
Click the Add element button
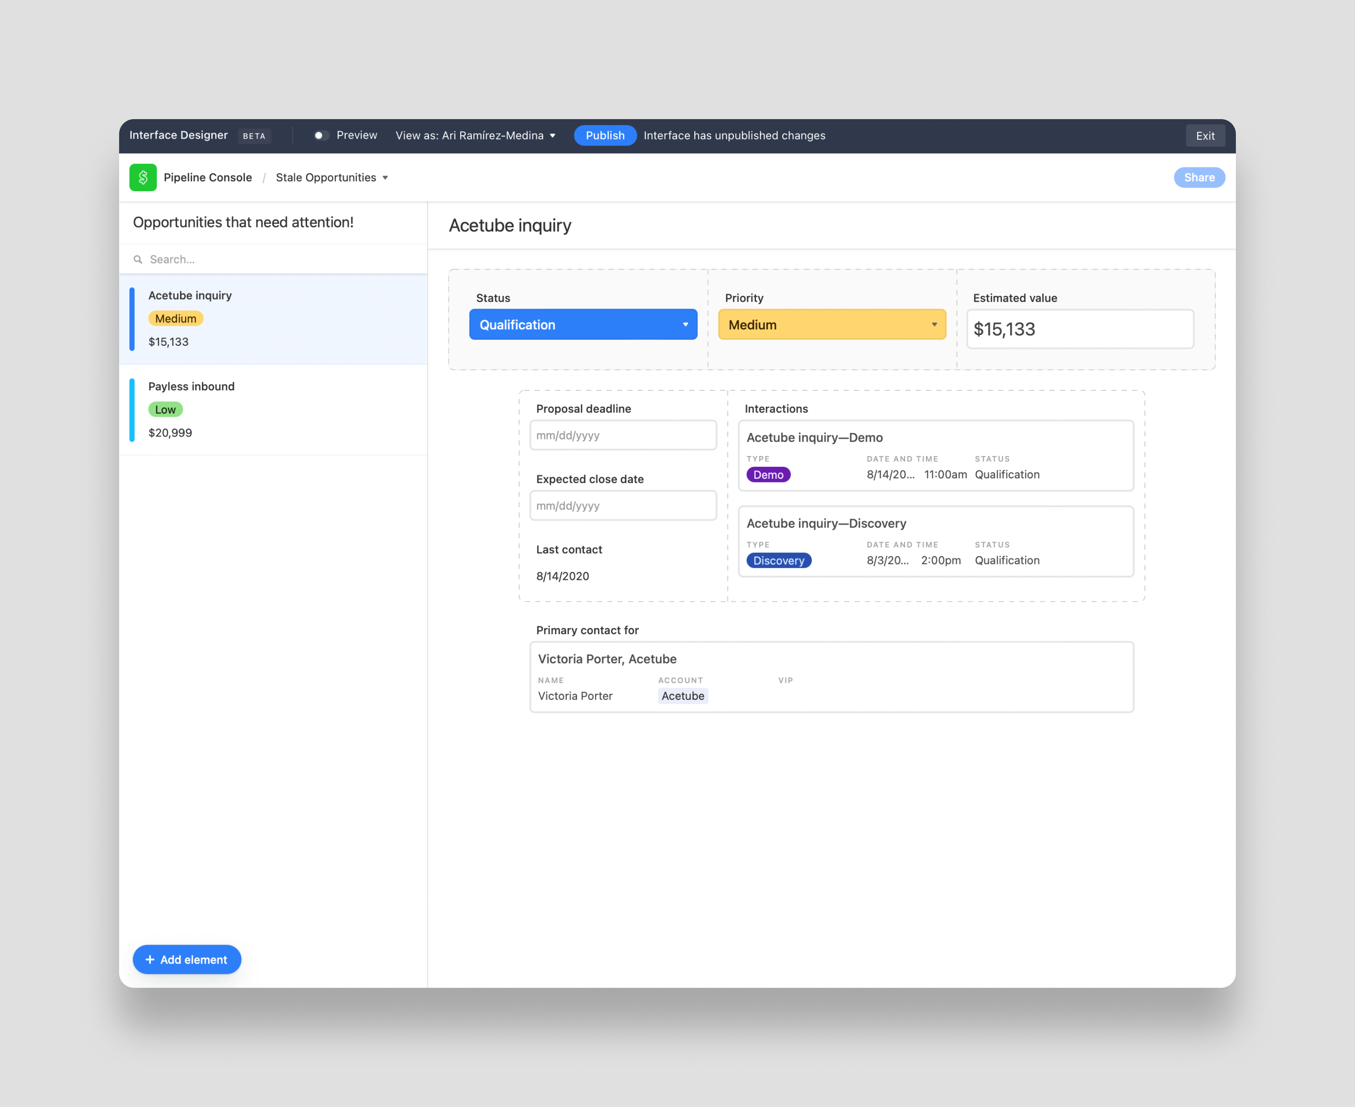(186, 959)
